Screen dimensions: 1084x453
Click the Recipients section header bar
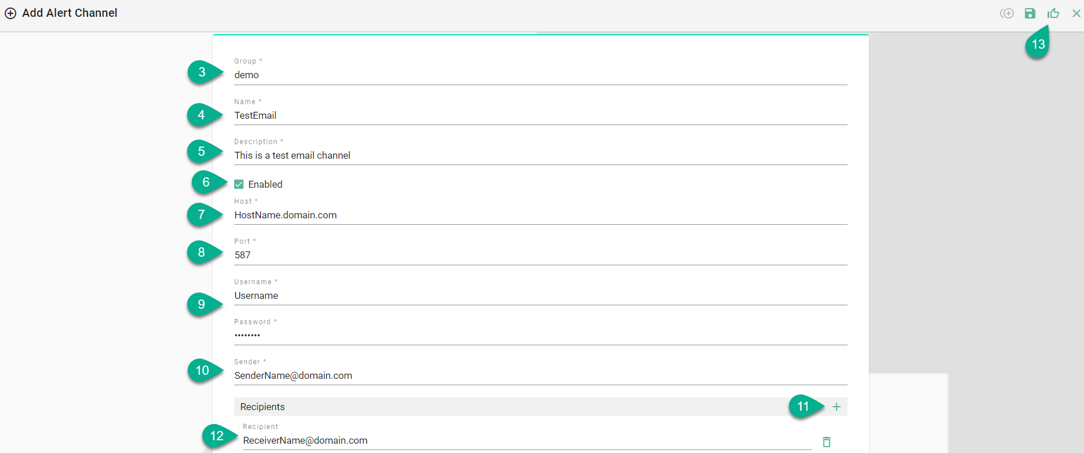(510, 407)
